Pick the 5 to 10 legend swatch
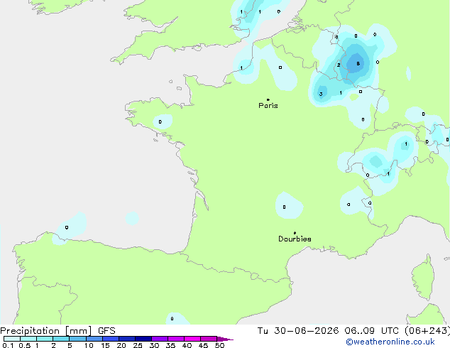Screen dimensions: 450x348 click(77, 339)
